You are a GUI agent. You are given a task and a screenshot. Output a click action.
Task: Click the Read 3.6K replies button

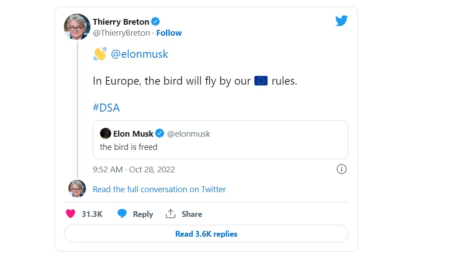206,234
